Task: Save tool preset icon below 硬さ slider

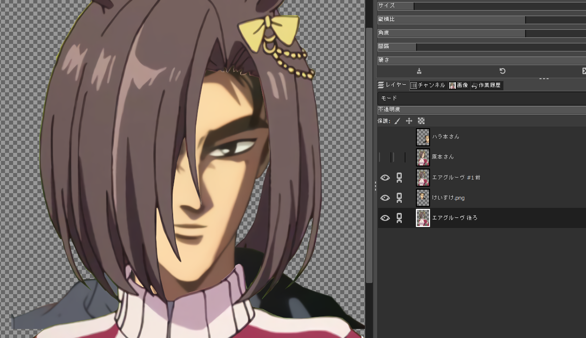Action: (x=419, y=71)
